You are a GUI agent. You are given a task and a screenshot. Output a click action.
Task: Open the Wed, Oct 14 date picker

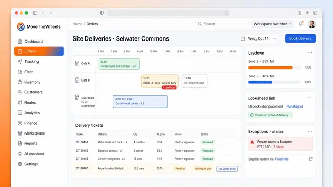click(259, 38)
